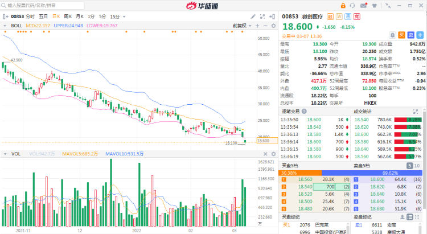
Task: Click the 18.600 current price axis label
Action: [267, 141]
